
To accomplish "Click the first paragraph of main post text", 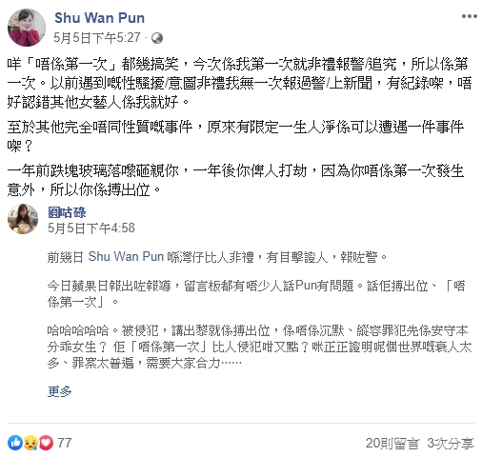I will pyautogui.click(x=239, y=83).
